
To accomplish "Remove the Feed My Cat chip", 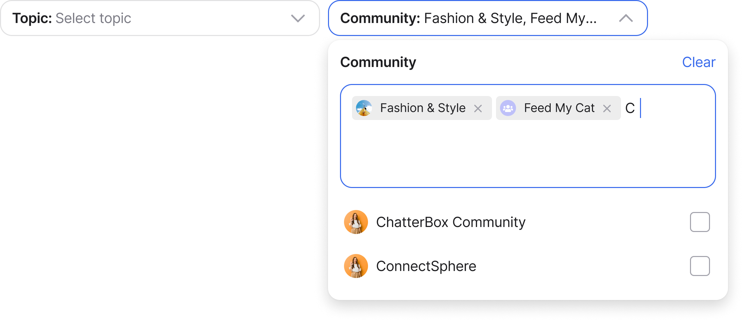I will (607, 108).
